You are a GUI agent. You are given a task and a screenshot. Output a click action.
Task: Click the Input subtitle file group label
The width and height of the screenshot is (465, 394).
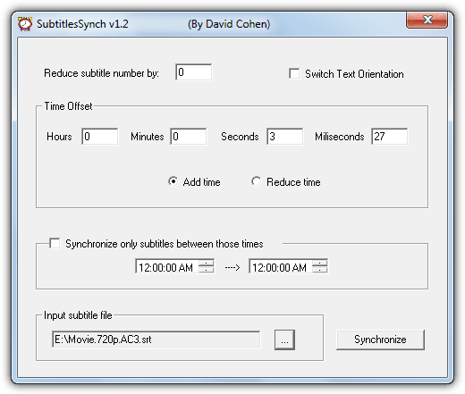78,315
